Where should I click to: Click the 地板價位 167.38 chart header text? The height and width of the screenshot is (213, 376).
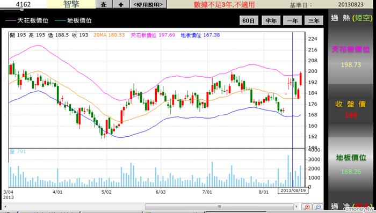pos(200,35)
